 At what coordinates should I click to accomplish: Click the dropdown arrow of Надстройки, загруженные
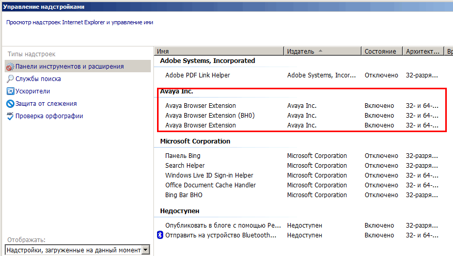click(x=146, y=250)
